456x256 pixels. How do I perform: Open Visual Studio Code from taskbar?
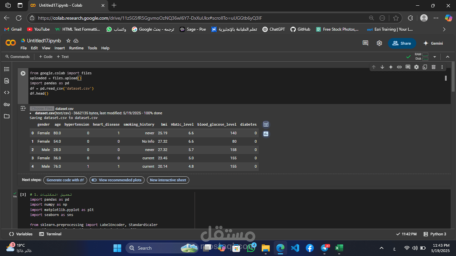coord(295,248)
